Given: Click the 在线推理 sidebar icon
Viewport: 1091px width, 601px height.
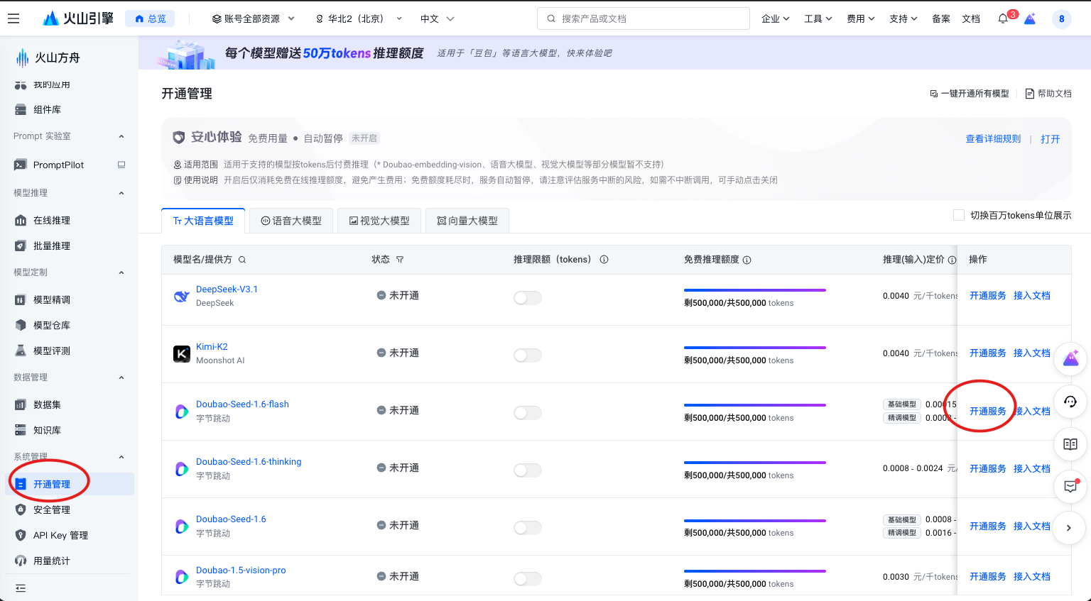Looking at the screenshot, I should coord(21,220).
